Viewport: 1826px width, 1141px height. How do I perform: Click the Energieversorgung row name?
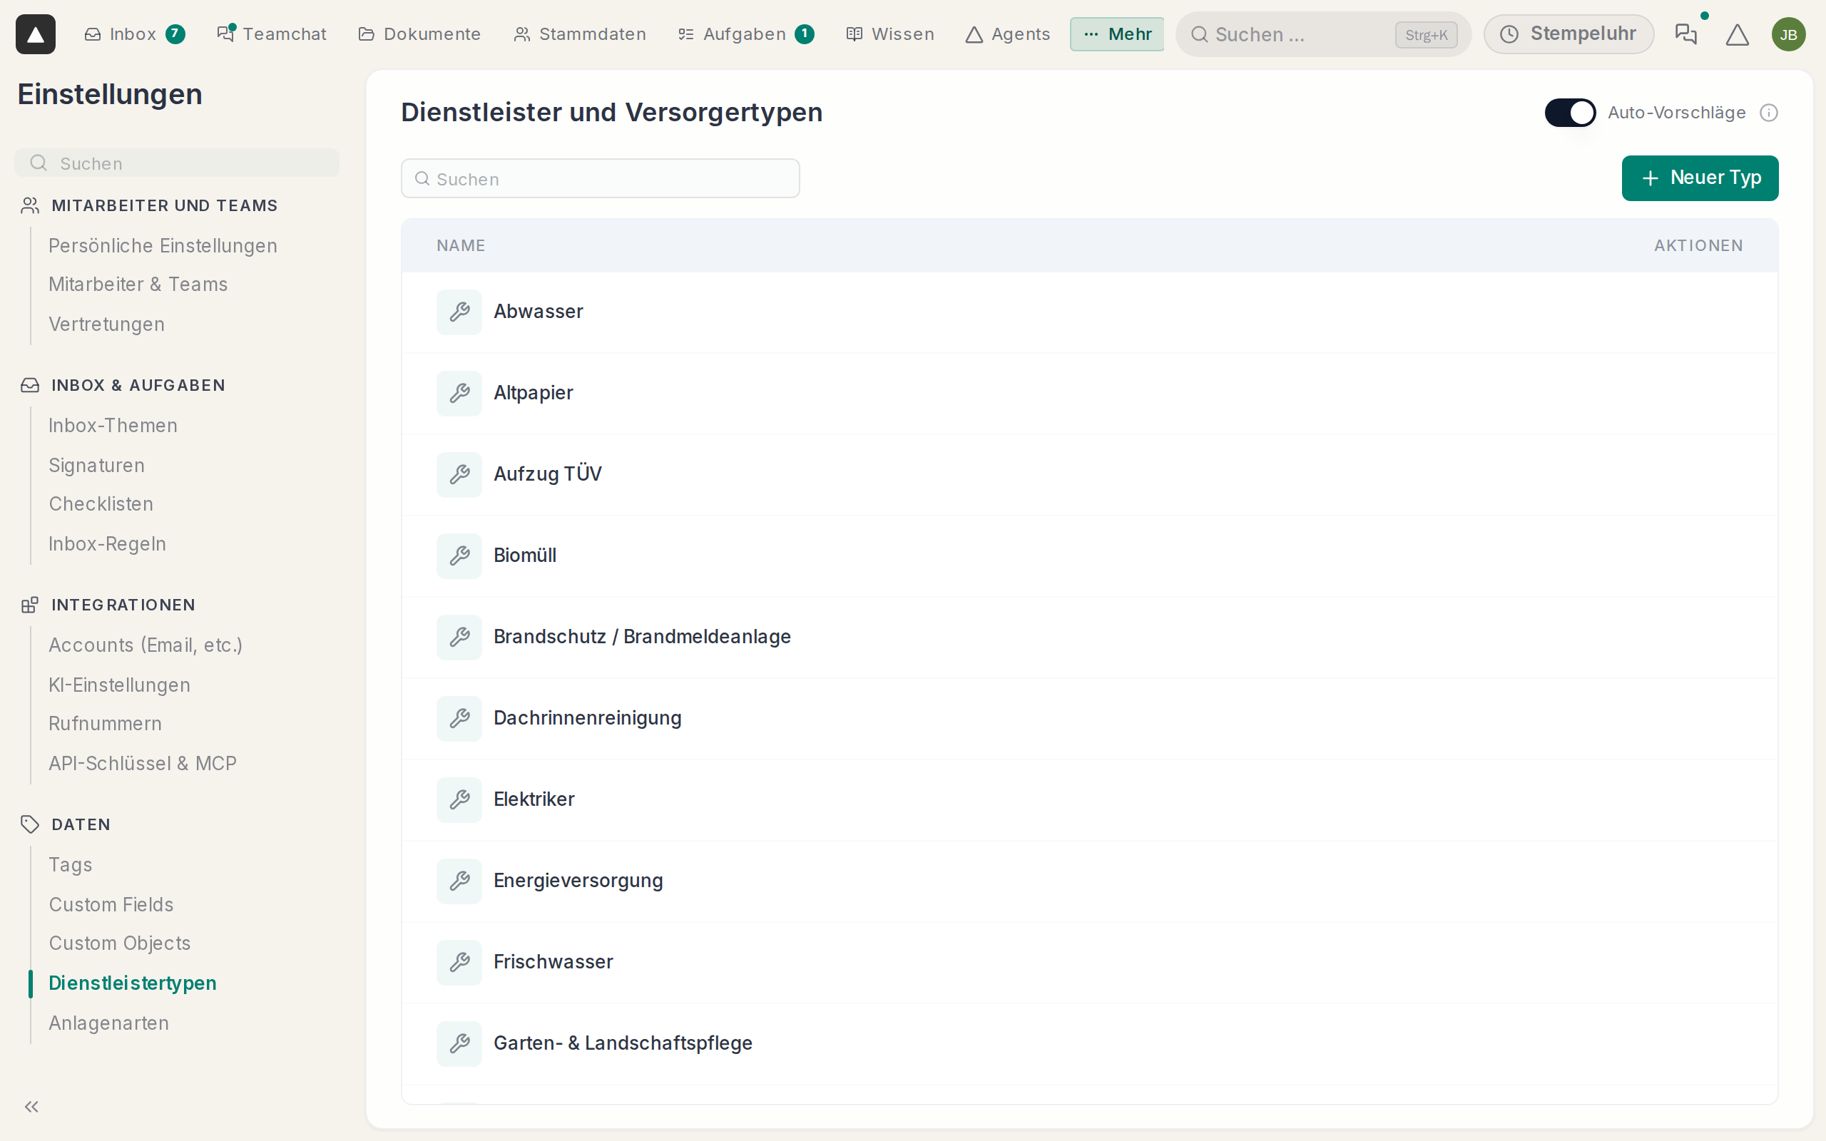coord(578,881)
